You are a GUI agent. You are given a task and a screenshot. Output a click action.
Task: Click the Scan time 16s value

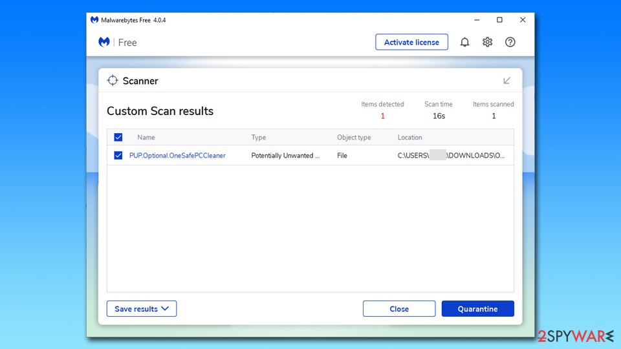(439, 116)
